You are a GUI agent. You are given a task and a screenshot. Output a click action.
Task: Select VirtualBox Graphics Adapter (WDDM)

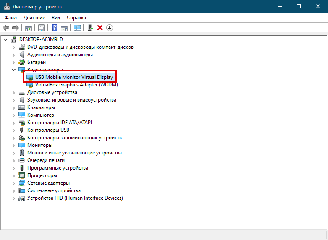pyautogui.click(x=76, y=85)
